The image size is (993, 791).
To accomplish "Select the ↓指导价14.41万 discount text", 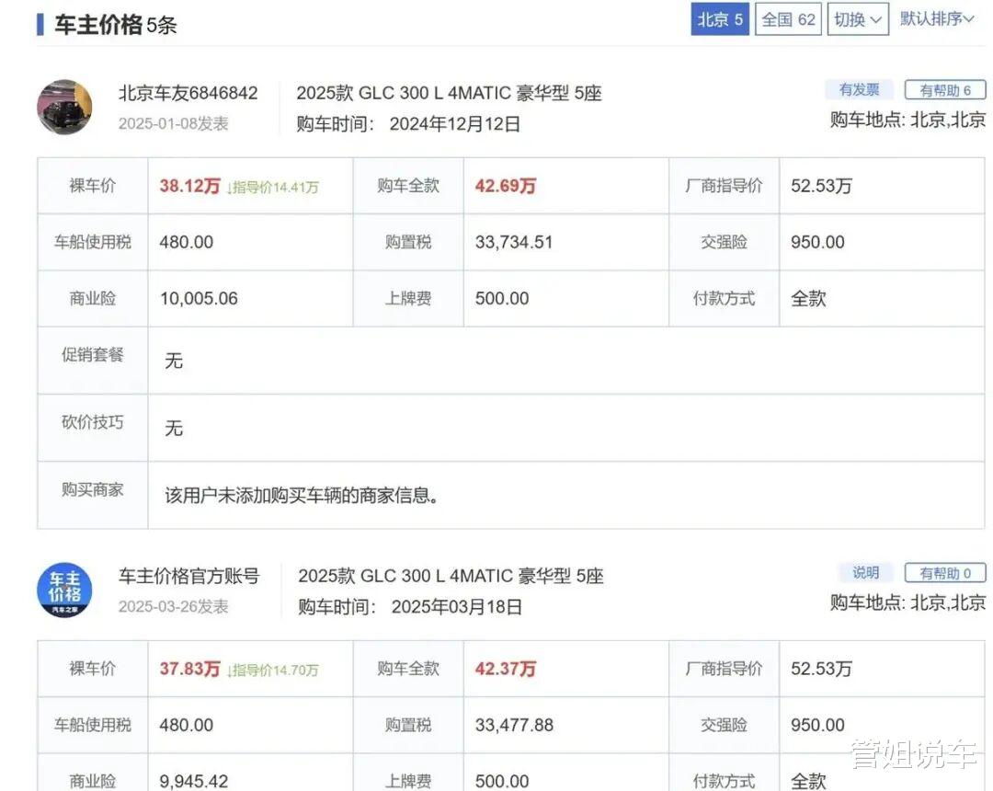I will point(272,188).
